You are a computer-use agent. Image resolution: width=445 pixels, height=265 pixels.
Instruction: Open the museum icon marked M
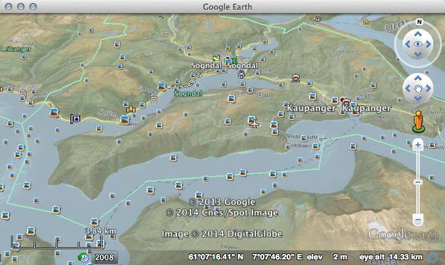tap(295, 78)
